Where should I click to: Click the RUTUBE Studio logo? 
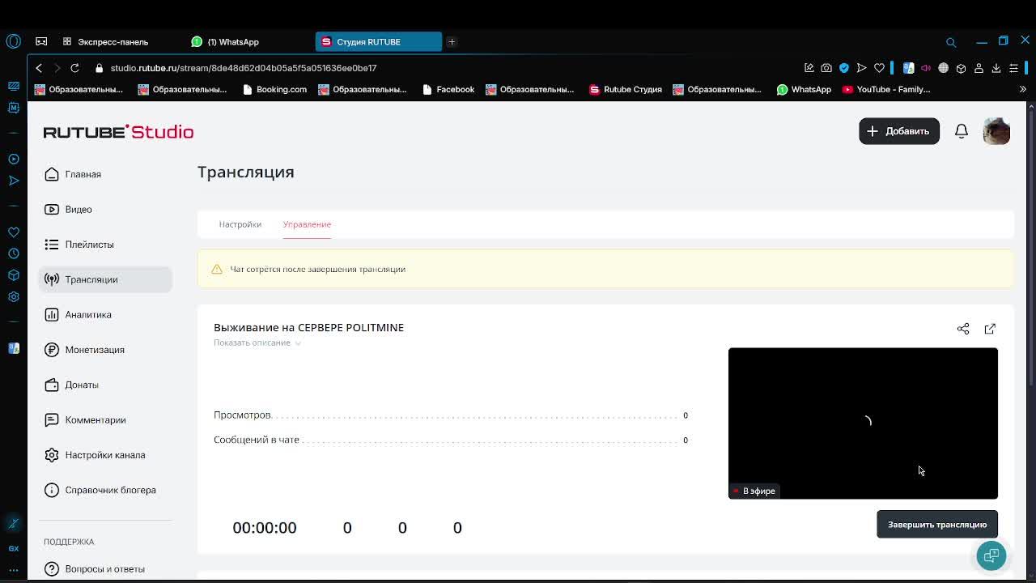118,131
